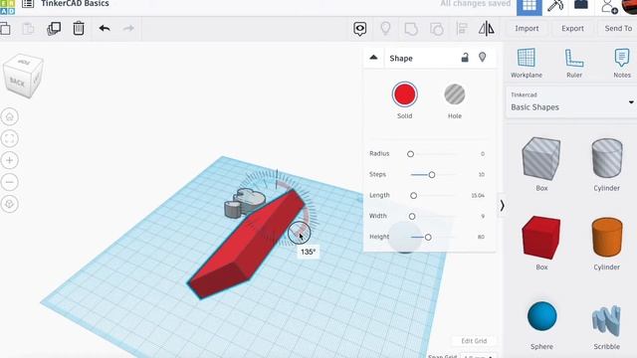Click the Length slider handle
Image resolution: width=637 pixels, height=358 pixels.
click(x=414, y=196)
